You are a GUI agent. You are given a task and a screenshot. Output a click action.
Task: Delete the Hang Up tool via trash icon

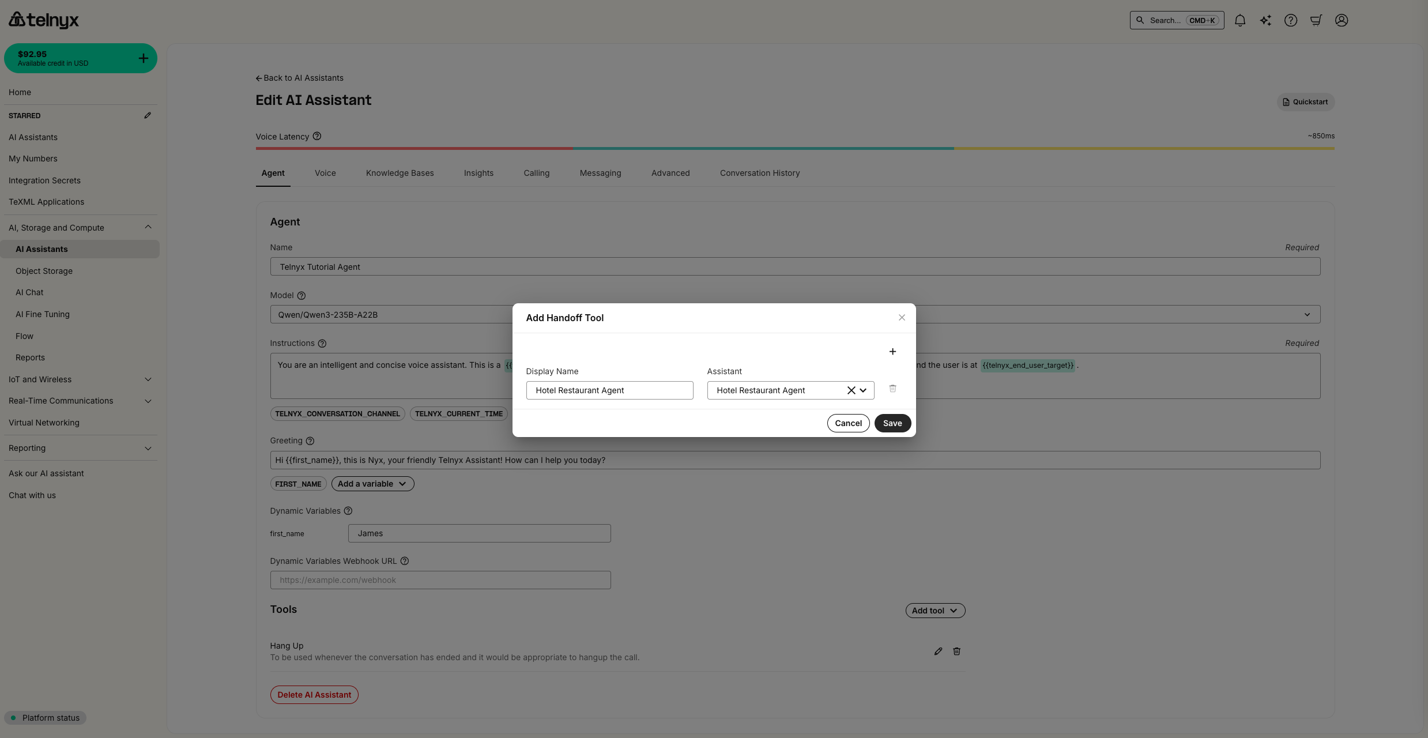(x=956, y=651)
